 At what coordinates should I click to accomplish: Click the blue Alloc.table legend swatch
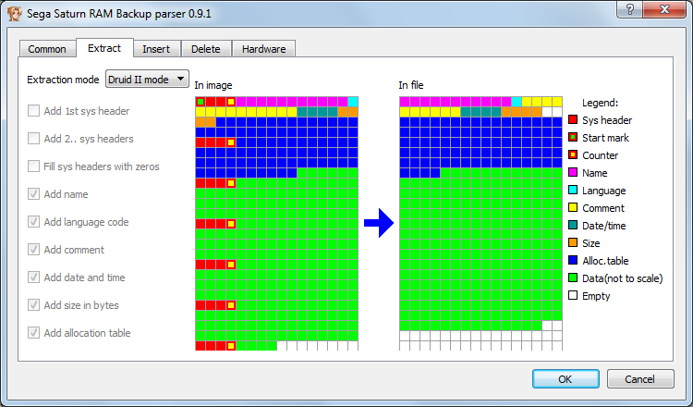click(573, 260)
